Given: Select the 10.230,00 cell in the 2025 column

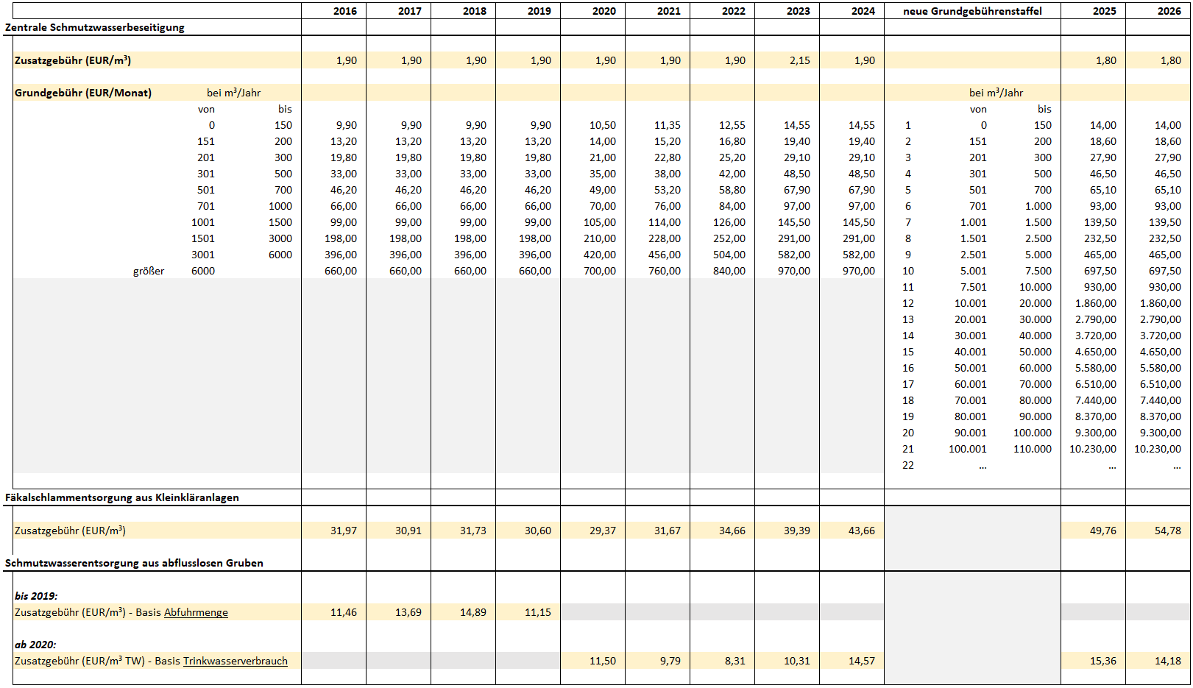Looking at the screenshot, I should [1092, 449].
